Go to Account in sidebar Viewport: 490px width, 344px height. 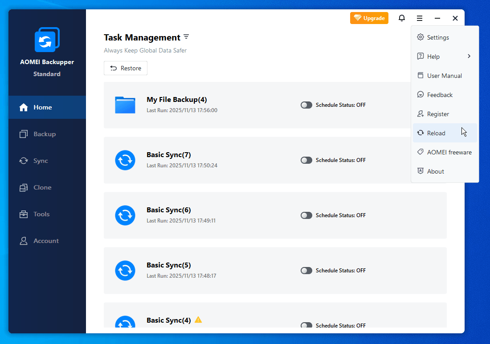click(46, 241)
